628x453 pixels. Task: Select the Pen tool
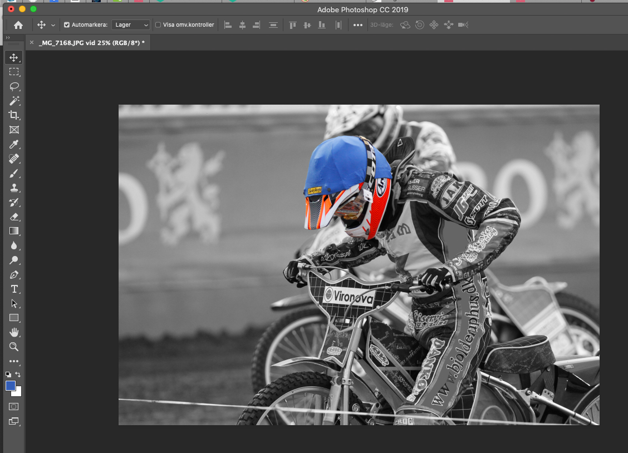pos(14,274)
